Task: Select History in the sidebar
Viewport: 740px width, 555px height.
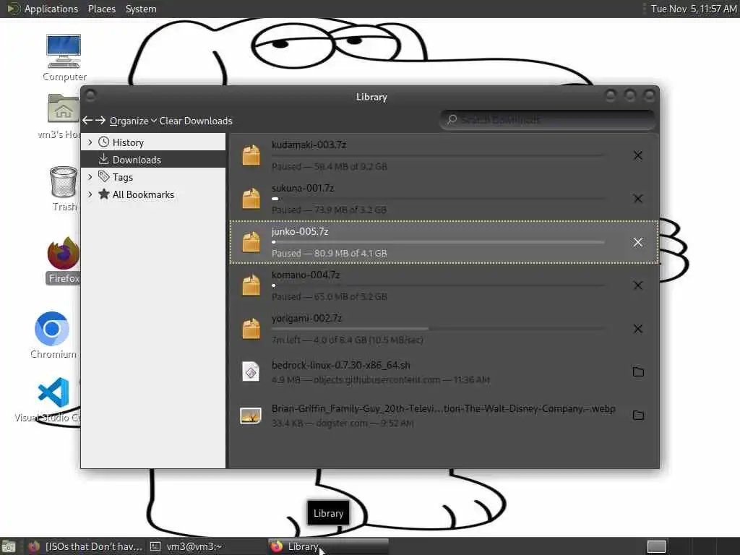Action: pos(128,142)
